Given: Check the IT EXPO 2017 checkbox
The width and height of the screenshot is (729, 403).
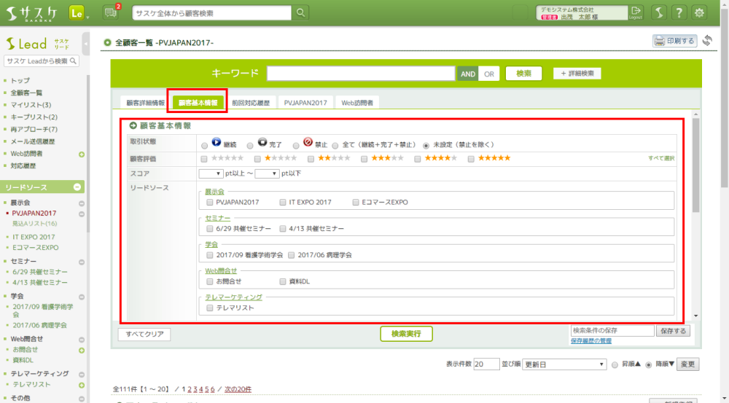Looking at the screenshot, I should 283,202.
